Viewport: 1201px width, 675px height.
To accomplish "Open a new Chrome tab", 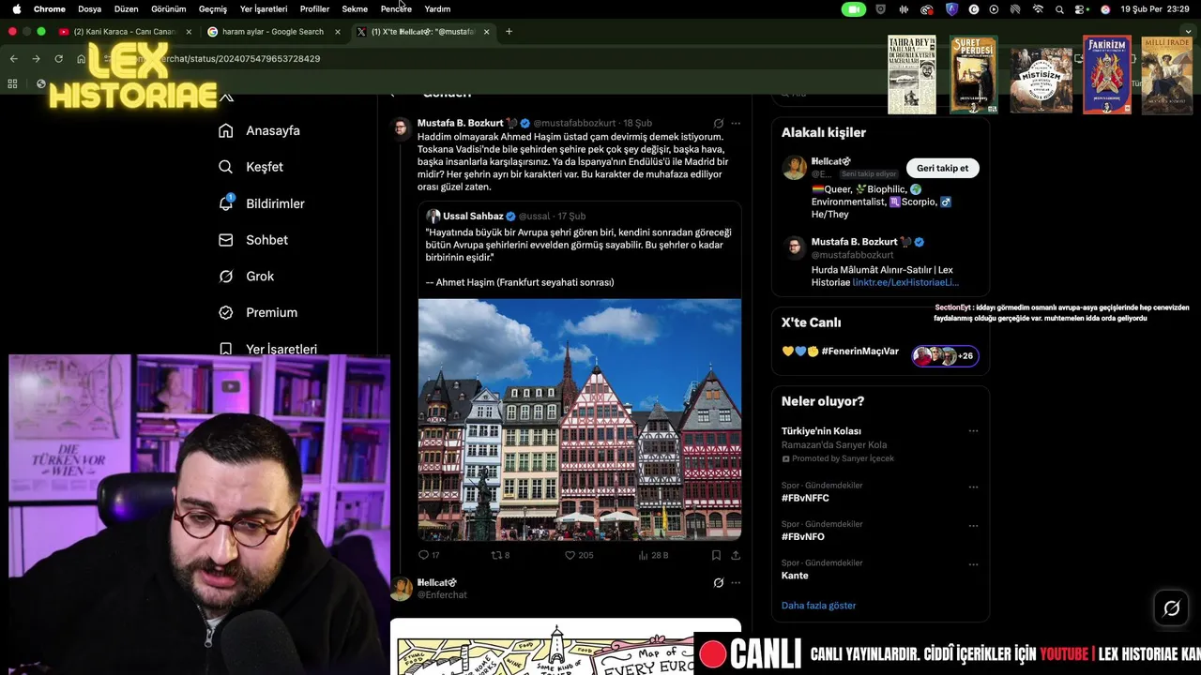I will 509,31.
